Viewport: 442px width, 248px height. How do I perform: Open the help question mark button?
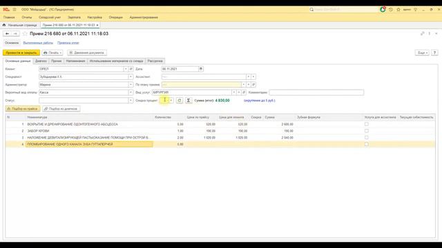434,52
